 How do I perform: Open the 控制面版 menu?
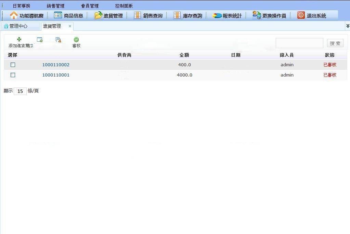[124, 6]
